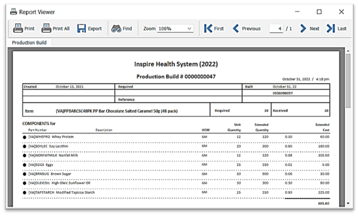Screen dimensions: 359x216
Task: Click the Report Viewer title bar icon
Action: (14, 11)
